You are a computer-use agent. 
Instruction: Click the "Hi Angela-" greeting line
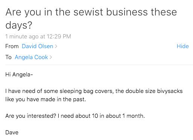[x=19, y=75]
